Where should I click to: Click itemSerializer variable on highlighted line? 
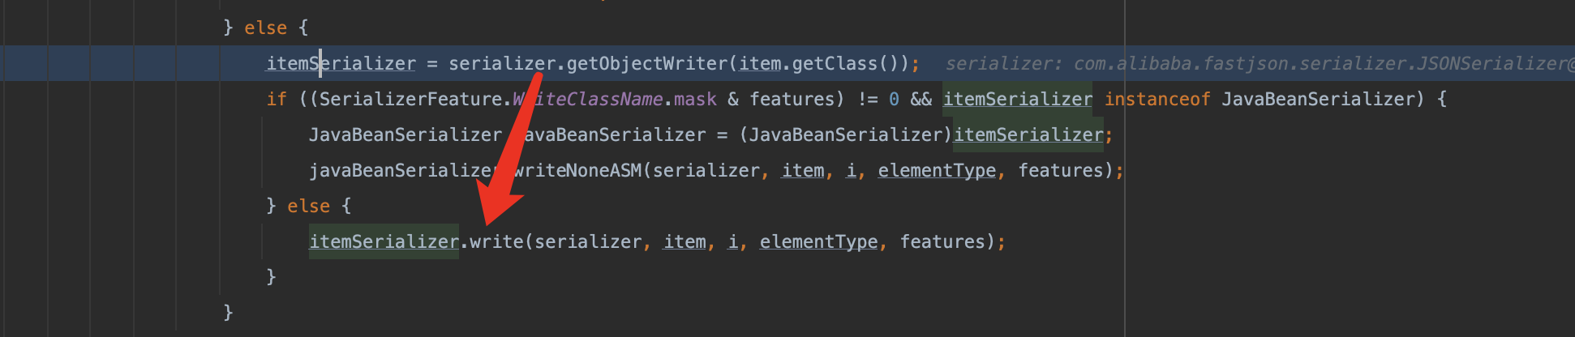341,63
